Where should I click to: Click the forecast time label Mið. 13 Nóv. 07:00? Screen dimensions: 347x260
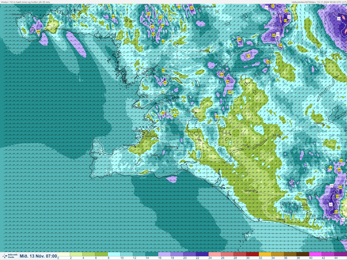38,256
